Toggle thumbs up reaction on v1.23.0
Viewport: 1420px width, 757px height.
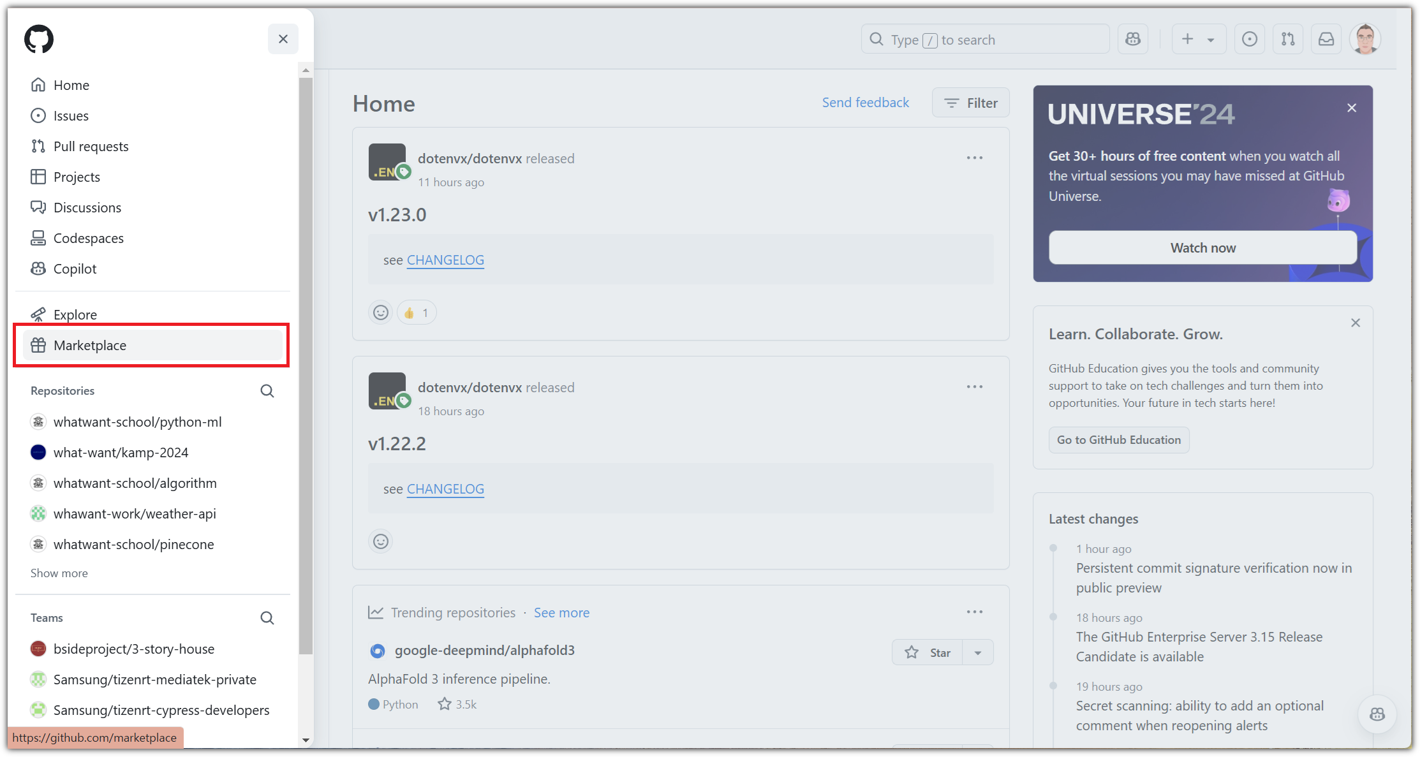coord(417,312)
